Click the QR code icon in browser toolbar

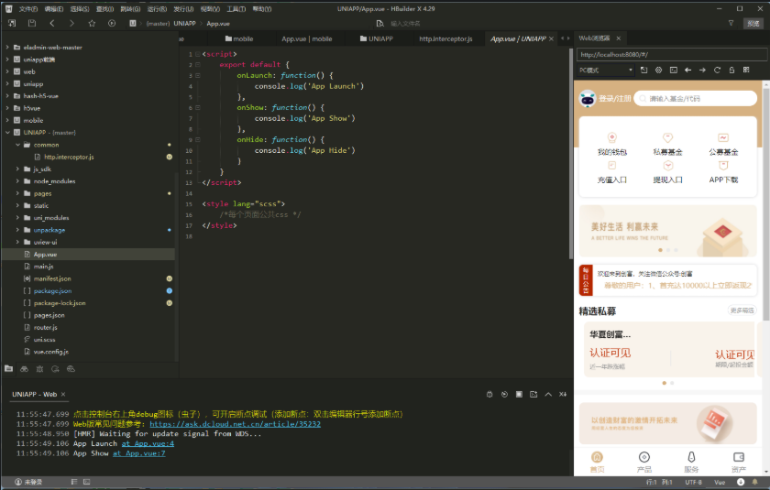(x=746, y=71)
